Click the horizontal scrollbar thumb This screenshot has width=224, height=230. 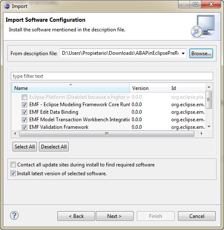tap(107, 134)
